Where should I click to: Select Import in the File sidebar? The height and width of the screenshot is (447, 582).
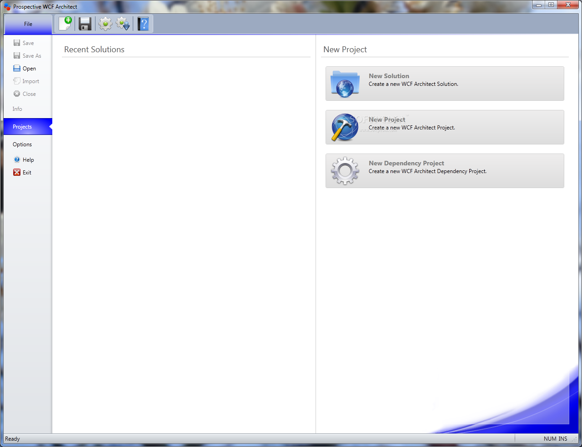click(26, 81)
